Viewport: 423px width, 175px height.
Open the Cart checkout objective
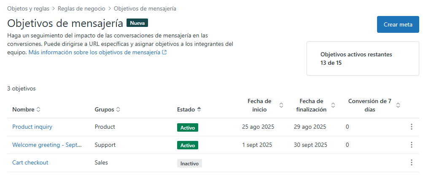[30, 162]
